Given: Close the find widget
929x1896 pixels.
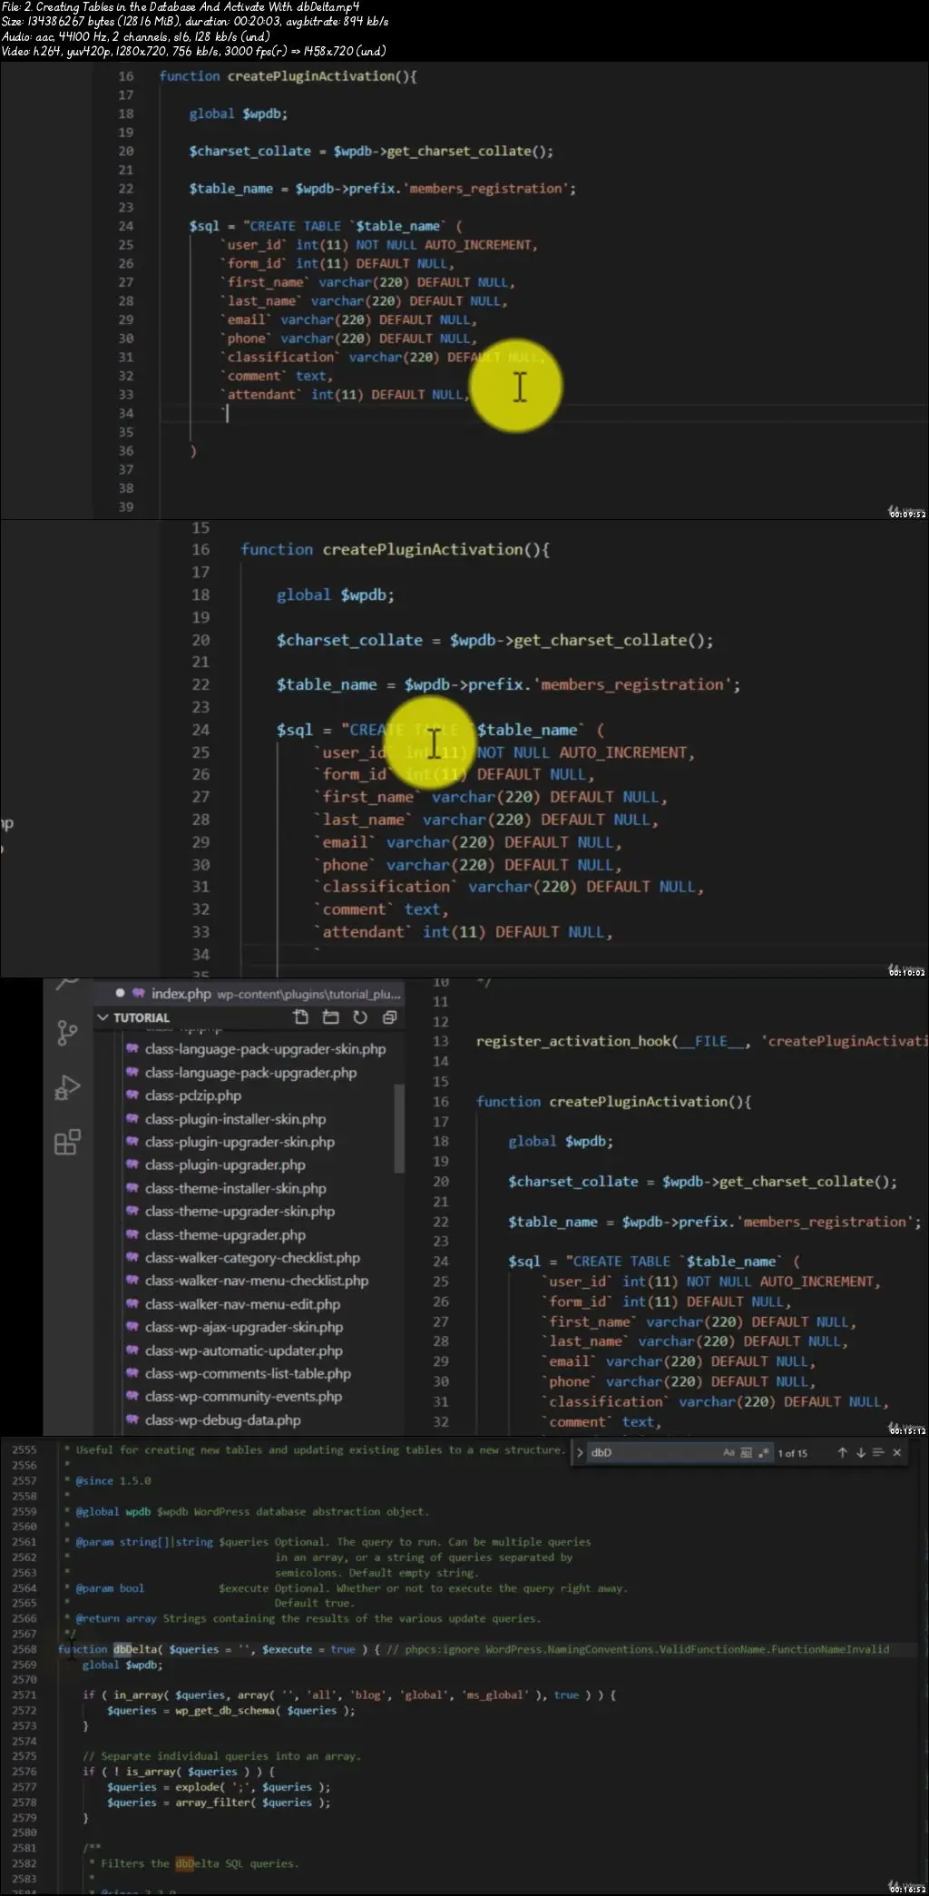Looking at the screenshot, I should tap(897, 1453).
